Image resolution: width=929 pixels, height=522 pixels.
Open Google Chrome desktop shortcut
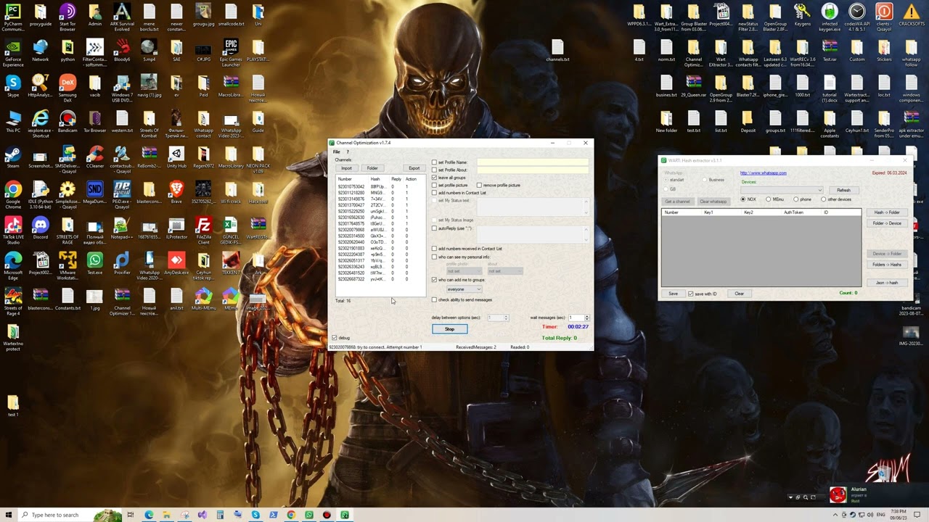[12, 194]
